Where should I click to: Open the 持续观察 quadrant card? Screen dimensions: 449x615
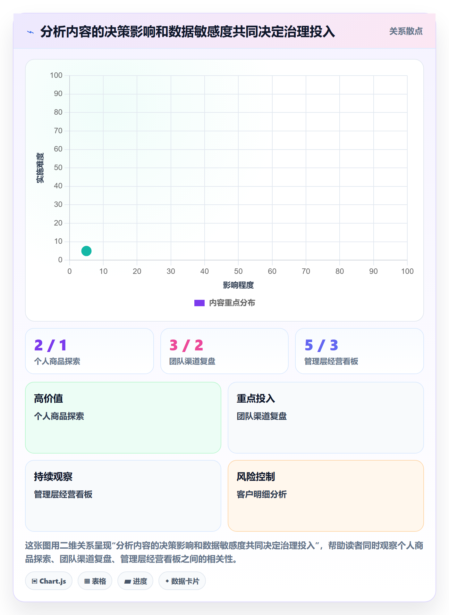123,496
